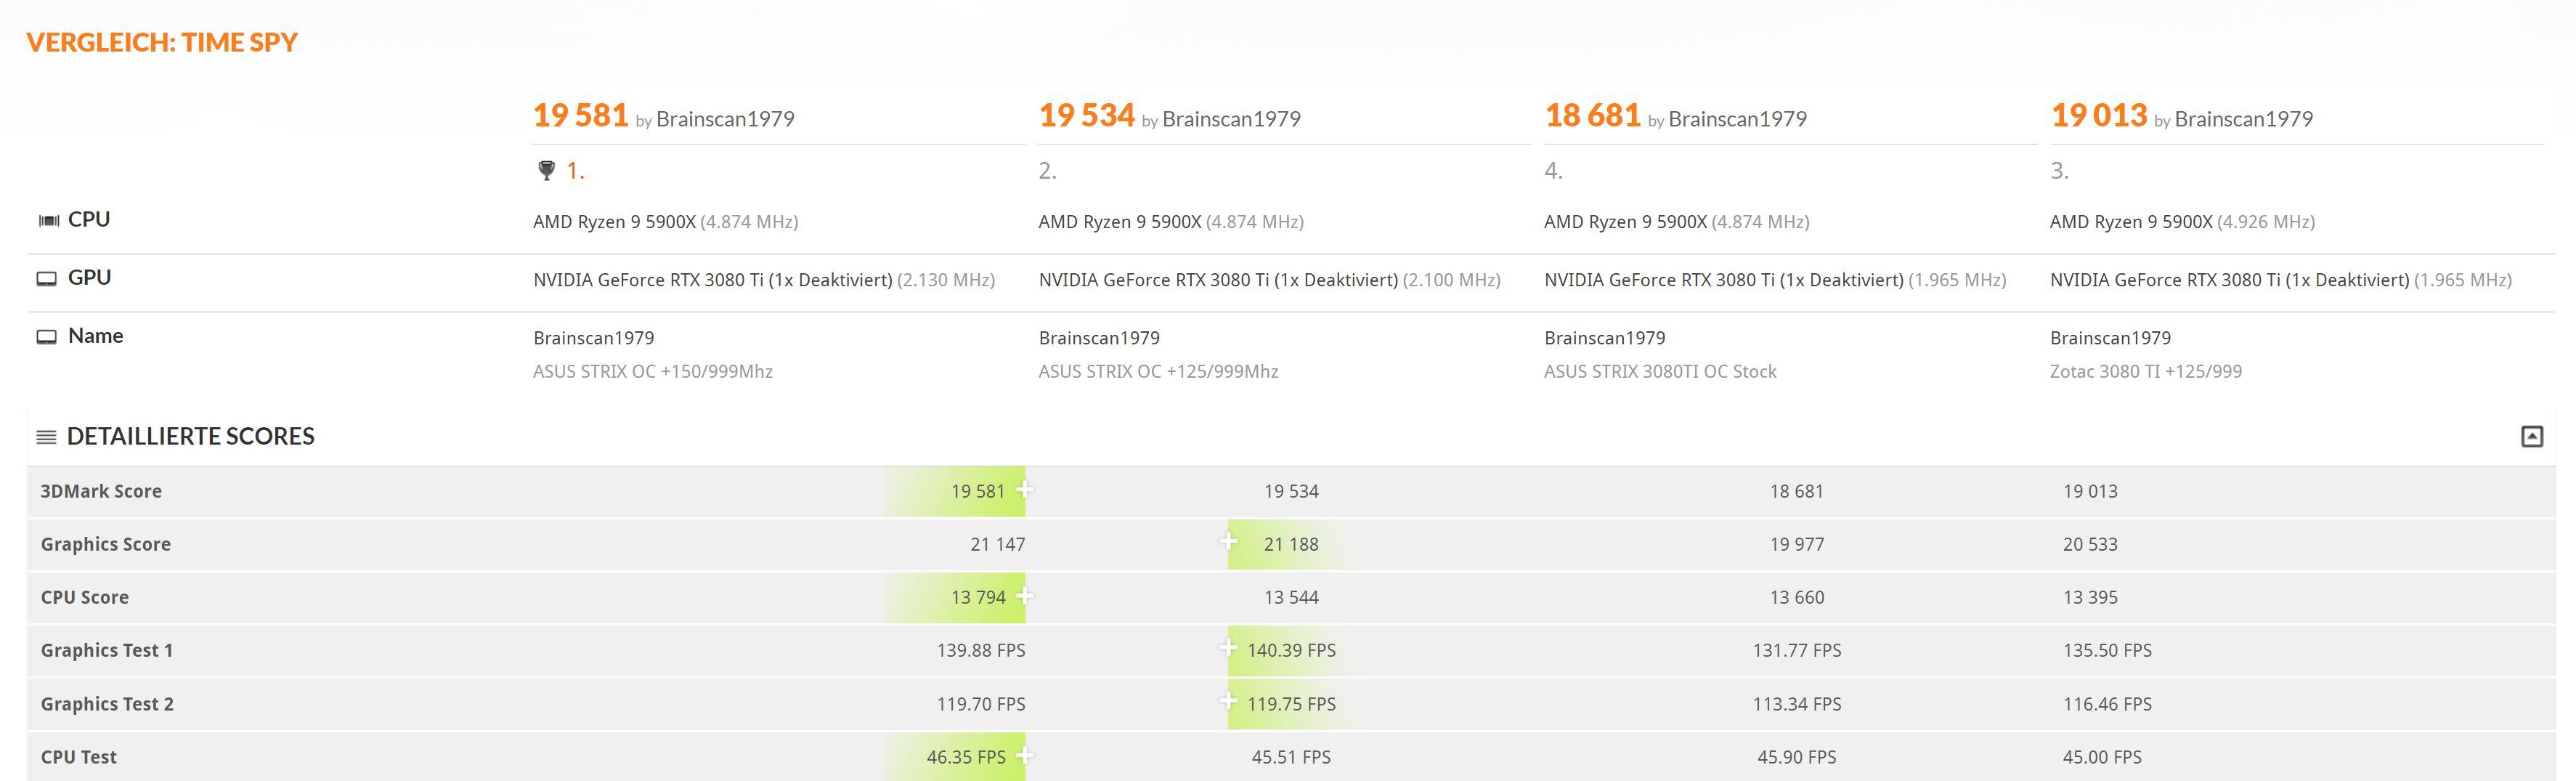
Task: Click the 45.00 FPS value
Action: (2102, 757)
